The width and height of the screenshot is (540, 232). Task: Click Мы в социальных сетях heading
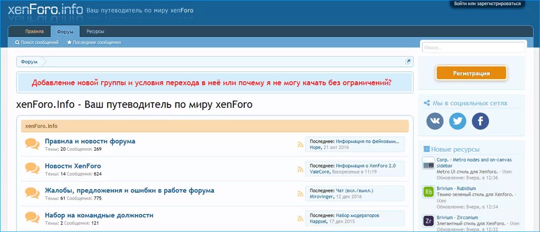click(470, 103)
